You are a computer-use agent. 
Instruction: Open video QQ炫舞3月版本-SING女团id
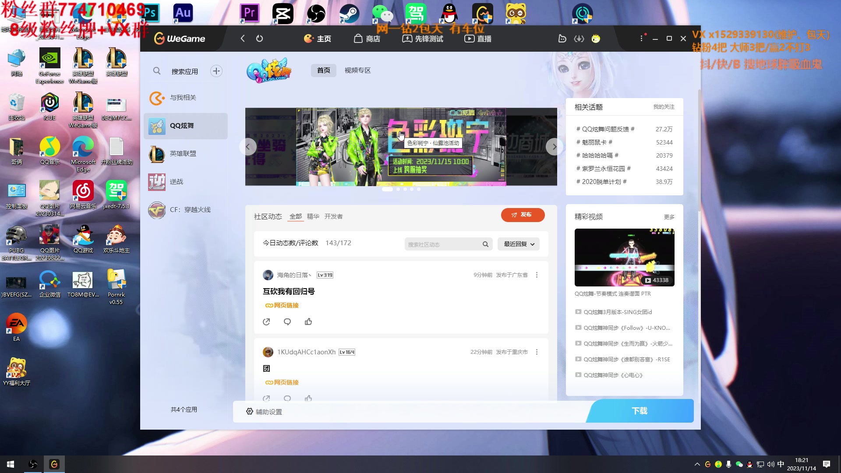click(618, 312)
